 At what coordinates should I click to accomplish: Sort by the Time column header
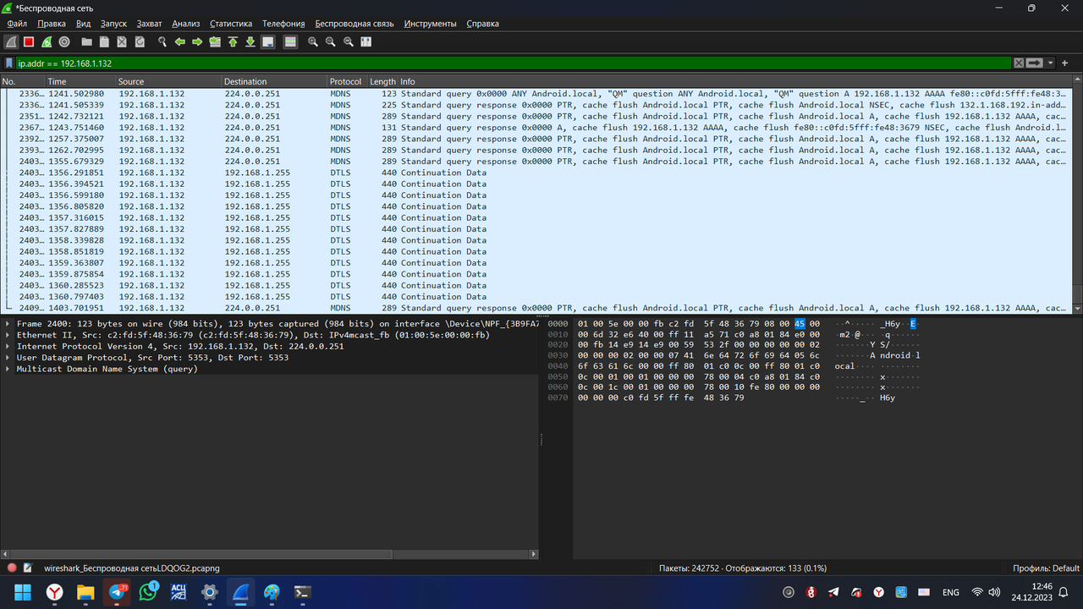(x=80, y=82)
